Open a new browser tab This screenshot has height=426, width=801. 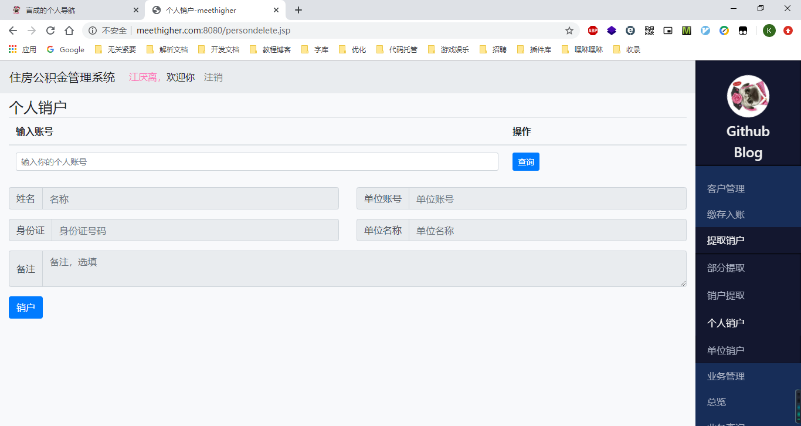pos(298,10)
